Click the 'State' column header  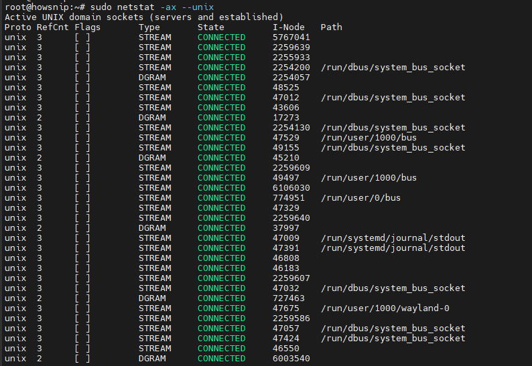click(210, 27)
